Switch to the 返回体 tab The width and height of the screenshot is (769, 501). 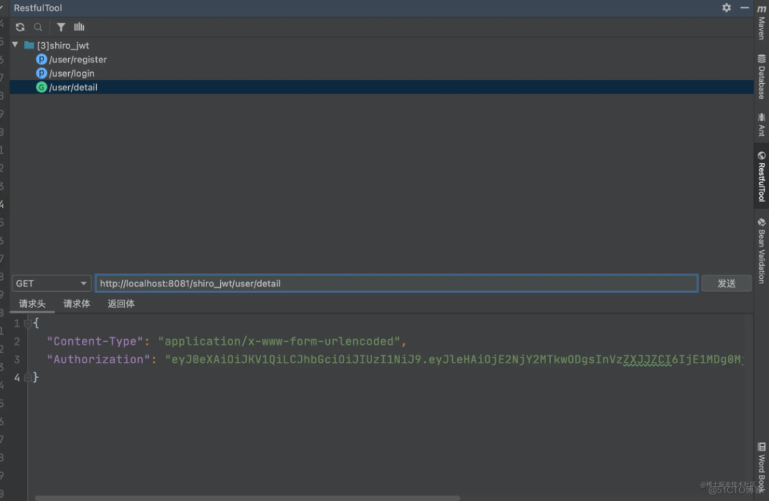(x=121, y=303)
